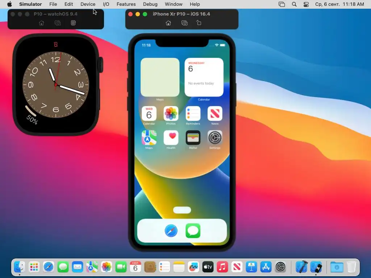371x278 pixels.
Task: Open the Photos app on the iPhone home screen
Action: (x=171, y=113)
